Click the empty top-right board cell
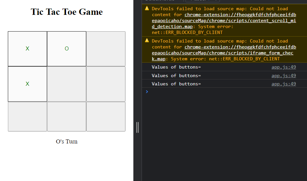The height and width of the screenshot is (181, 307). coord(106,49)
